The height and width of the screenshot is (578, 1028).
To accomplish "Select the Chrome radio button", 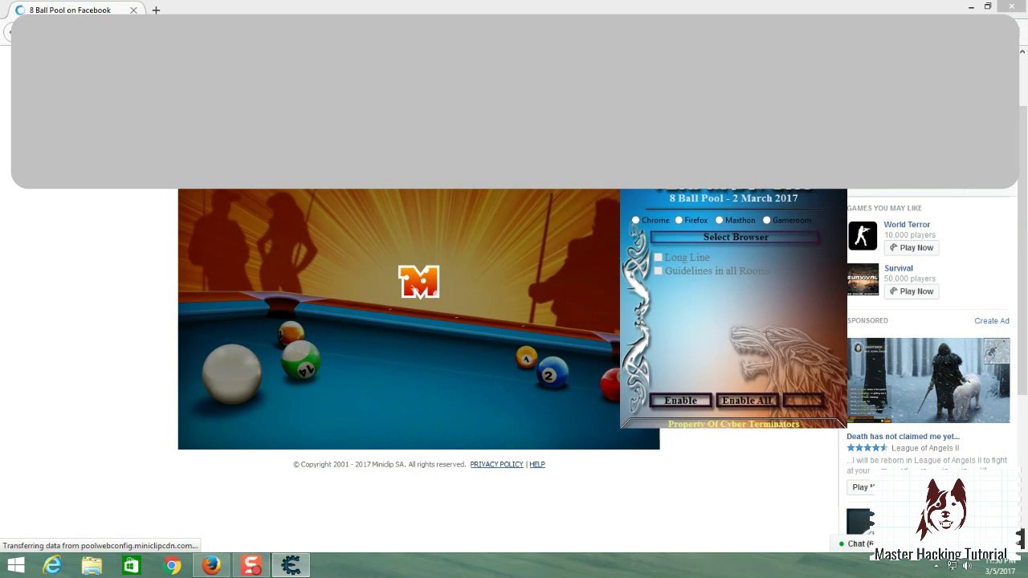I will pos(635,220).
